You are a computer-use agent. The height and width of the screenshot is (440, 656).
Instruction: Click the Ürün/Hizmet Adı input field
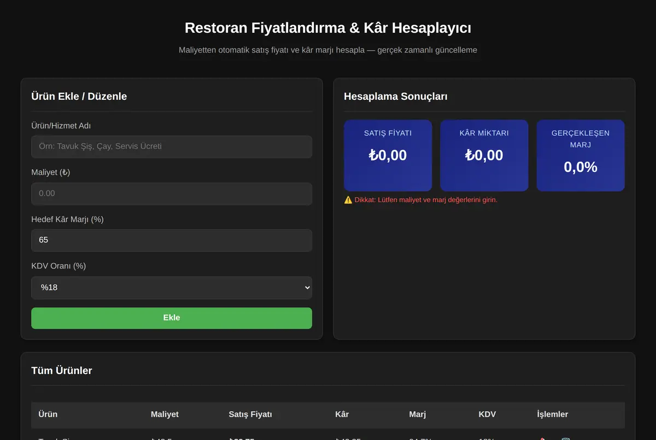[172, 147]
